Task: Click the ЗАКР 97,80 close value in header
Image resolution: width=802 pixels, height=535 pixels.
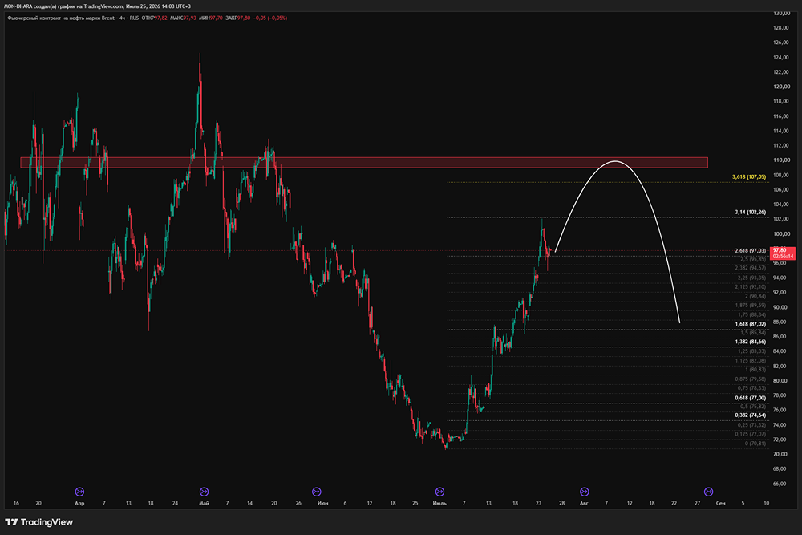Action: tap(238, 18)
